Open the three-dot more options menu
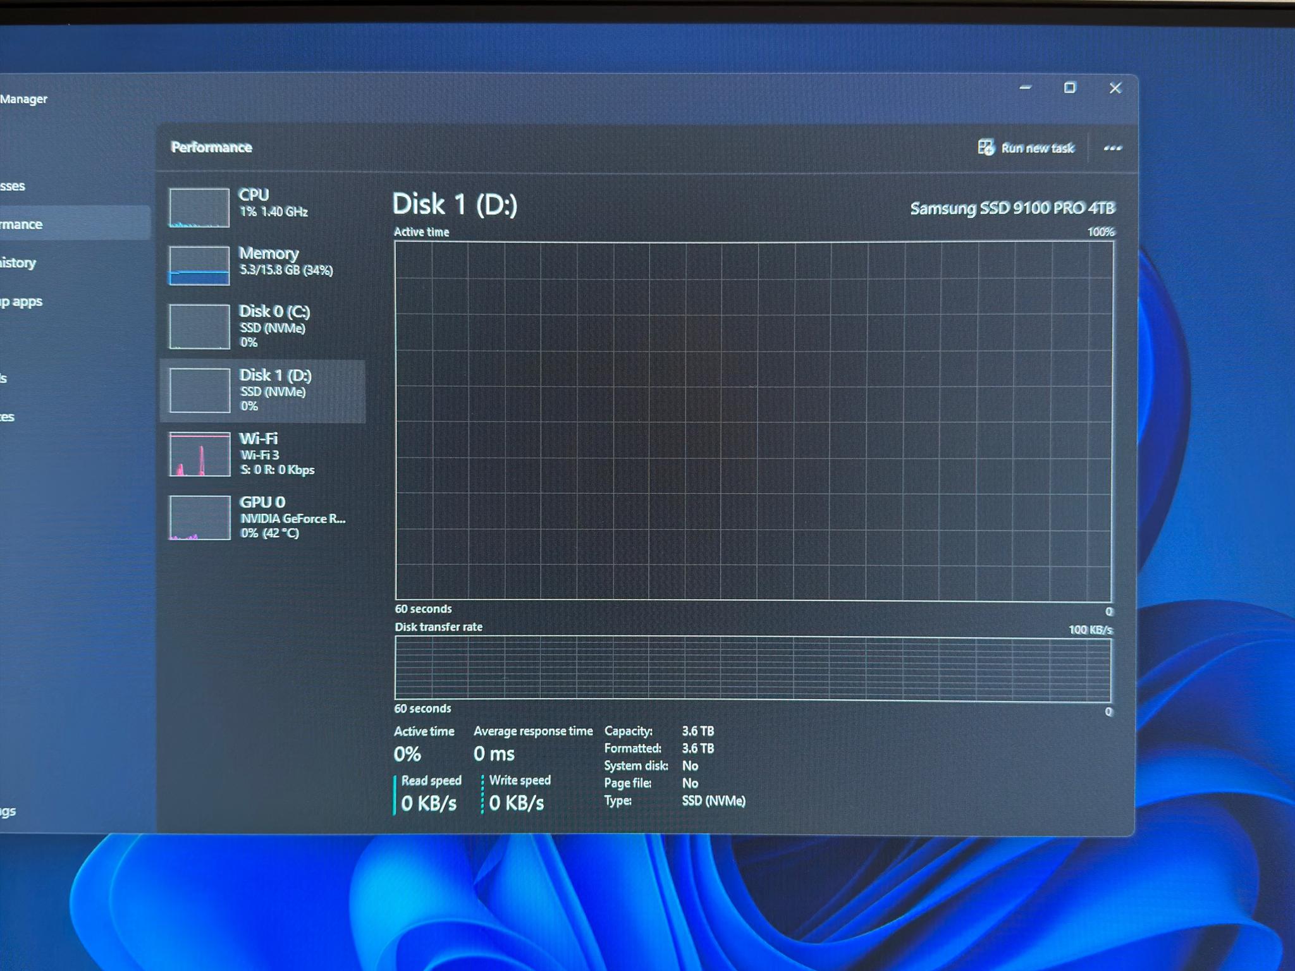1295x971 pixels. coord(1112,148)
